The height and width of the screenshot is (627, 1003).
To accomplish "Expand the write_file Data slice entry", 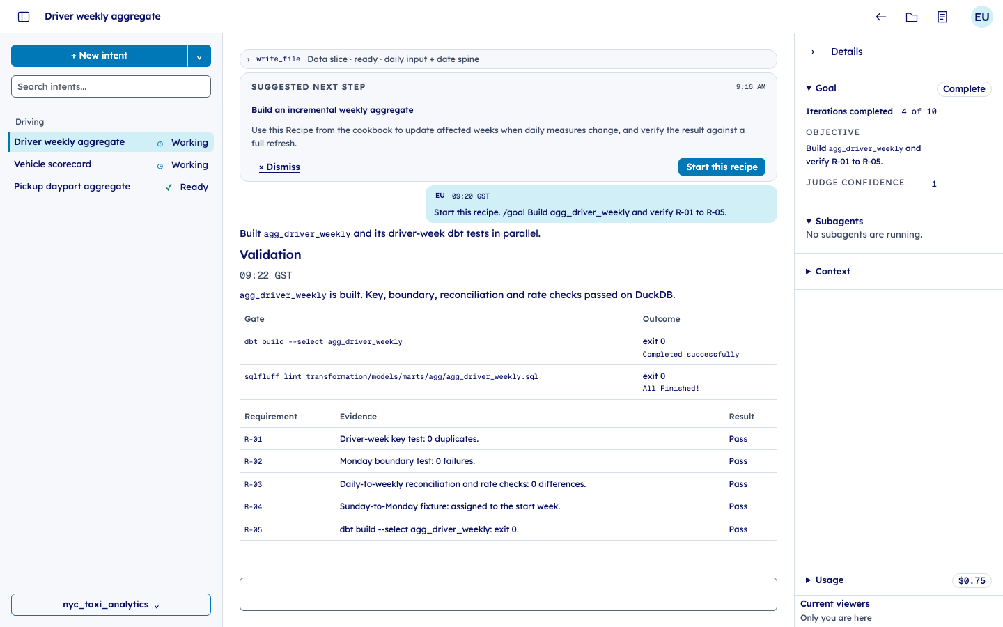I will (x=508, y=59).
